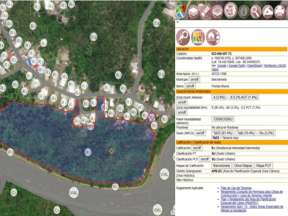The height and width of the screenshot is (216, 288).
Task: Open the Google Maps icon in toolbar
Action: point(182,11)
